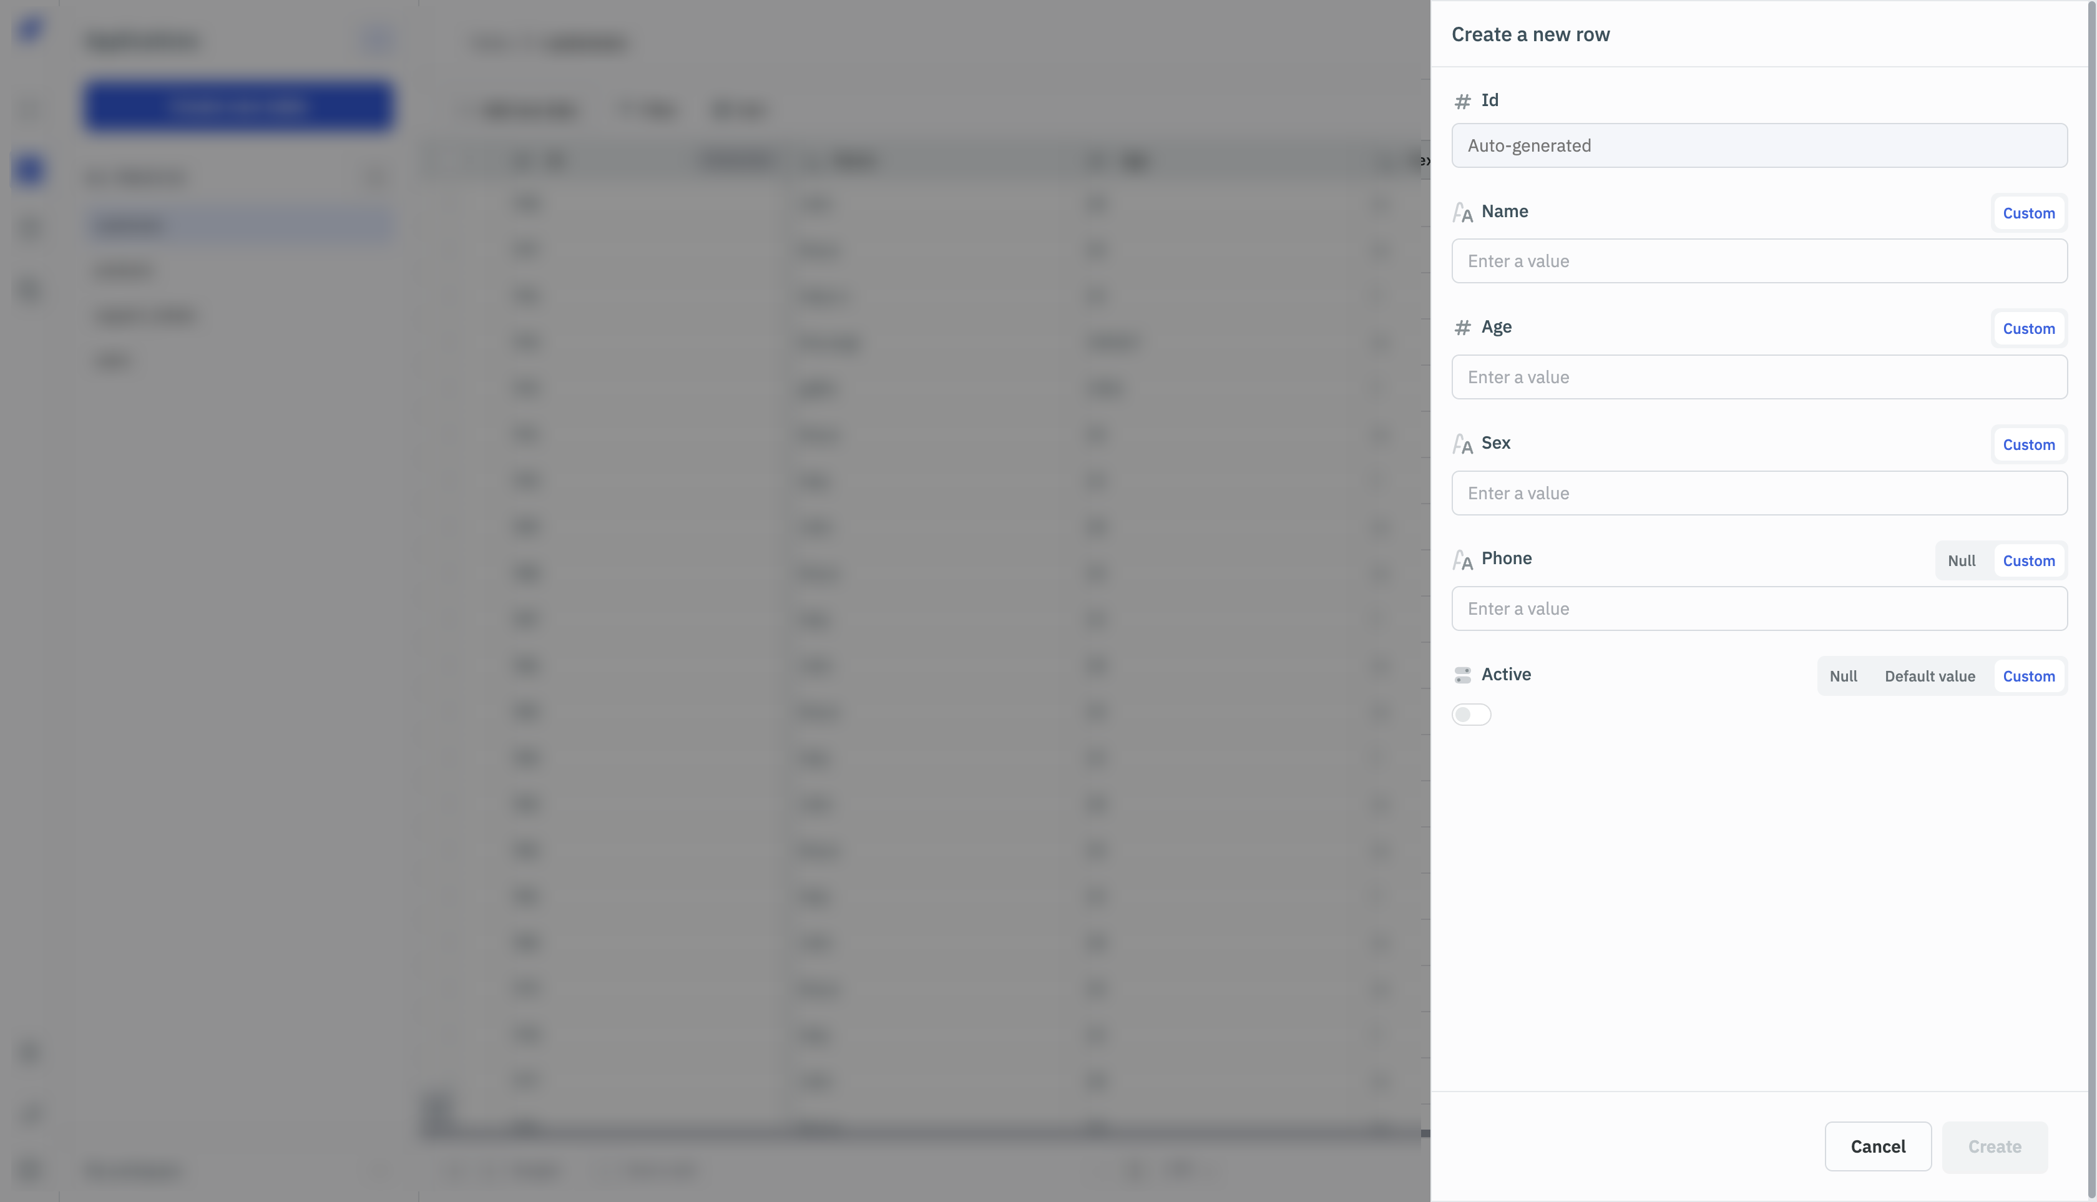Select Custom option for Active
Image resolution: width=2097 pixels, height=1202 pixels.
[x=2028, y=676]
